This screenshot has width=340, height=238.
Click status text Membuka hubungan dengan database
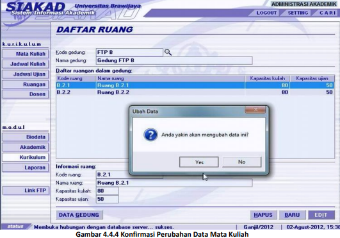(104, 227)
